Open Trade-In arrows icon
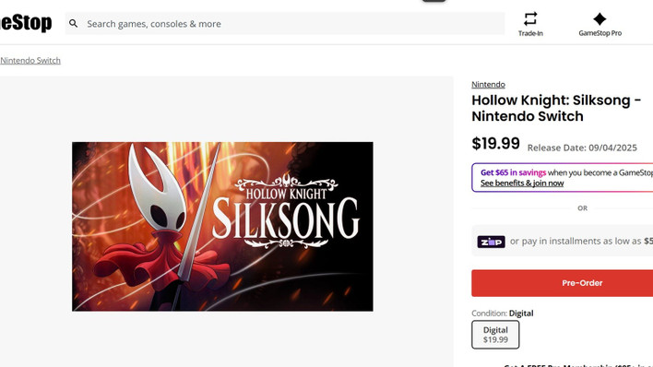The image size is (653, 367). (530, 18)
